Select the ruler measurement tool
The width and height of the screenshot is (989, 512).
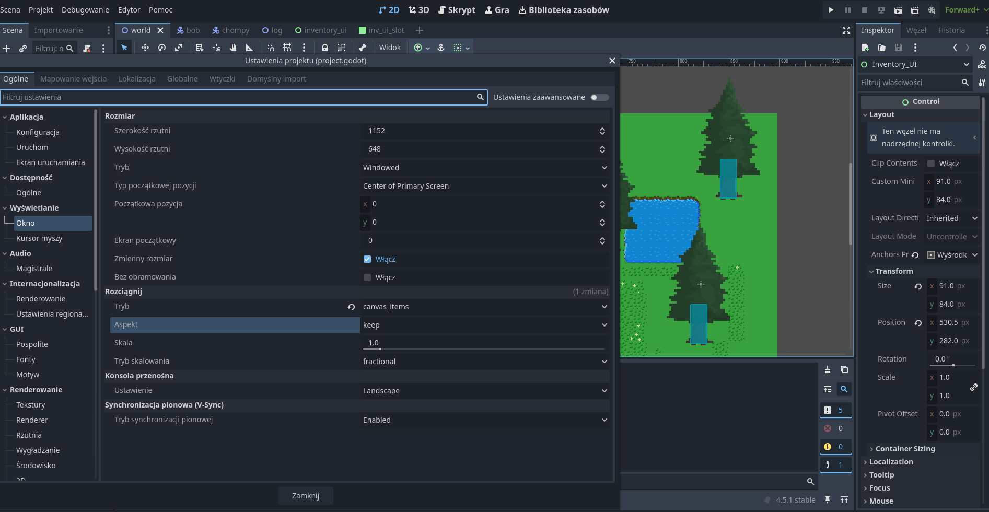tap(250, 48)
